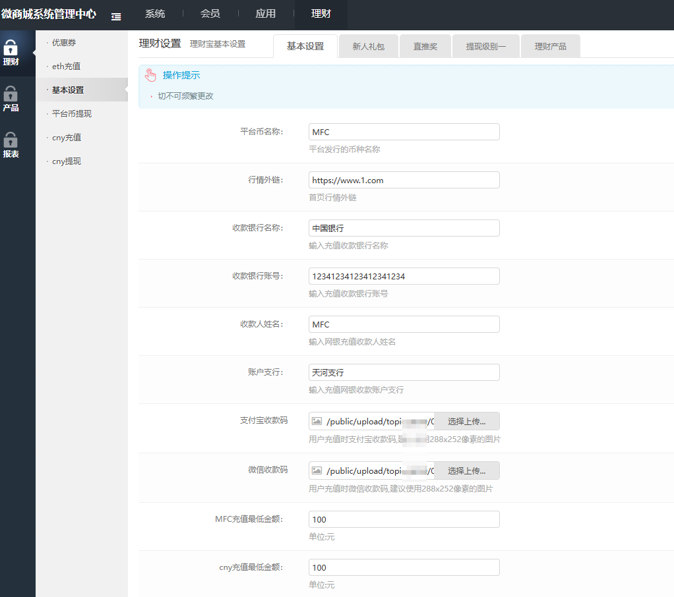Click the 行情外链 URL input field
The image size is (674, 597).
[x=404, y=180]
